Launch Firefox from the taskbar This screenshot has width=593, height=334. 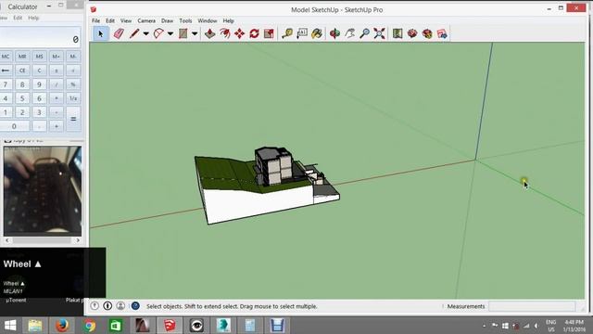click(x=62, y=326)
